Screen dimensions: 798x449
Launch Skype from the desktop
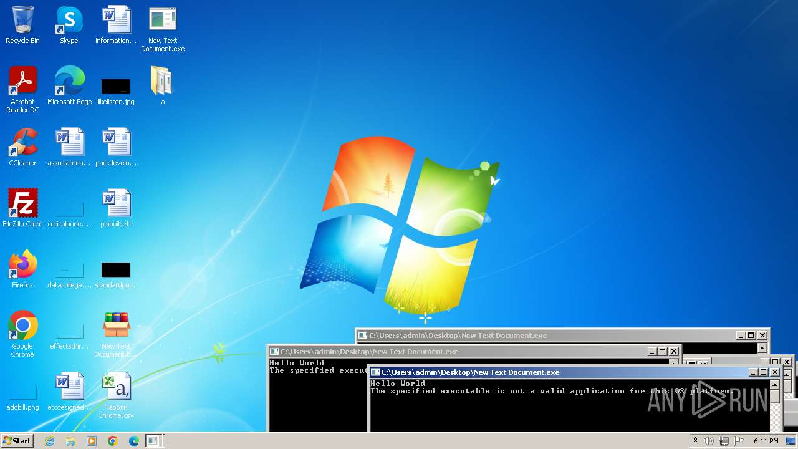[x=69, y=25]
